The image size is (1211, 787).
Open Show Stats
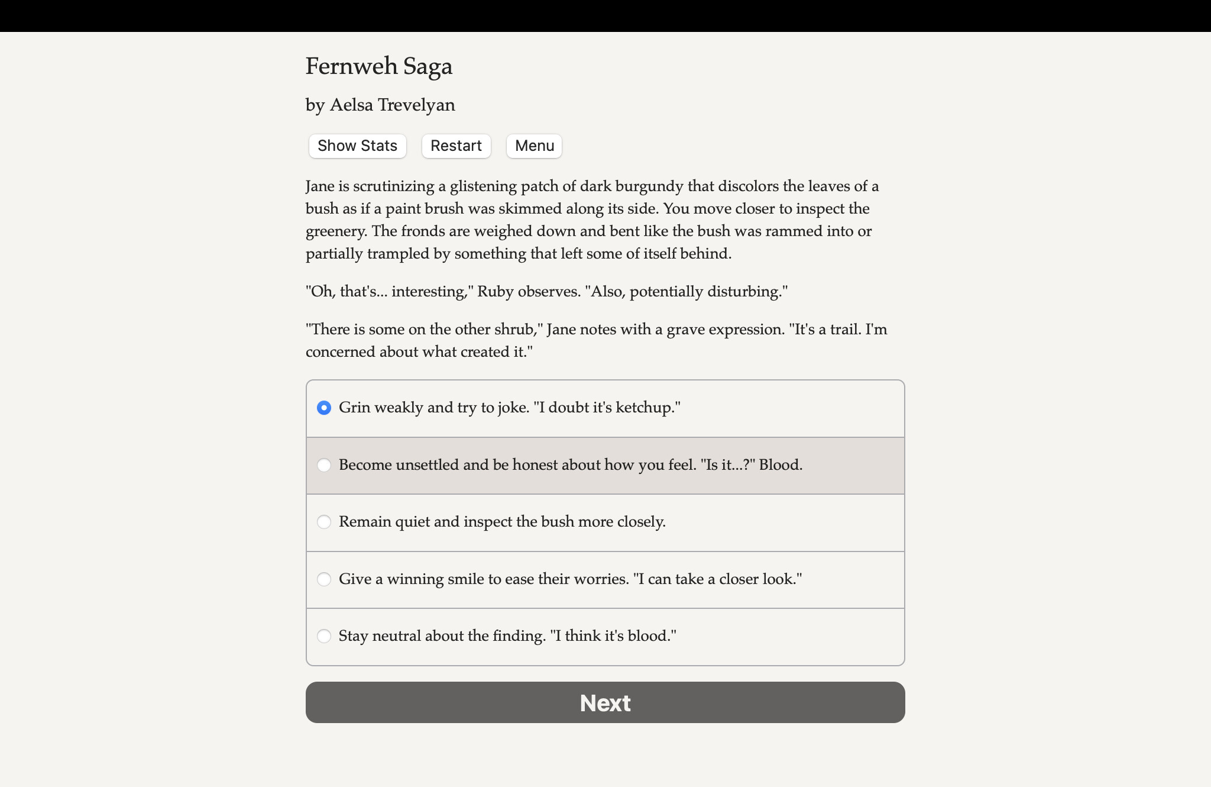357,146
